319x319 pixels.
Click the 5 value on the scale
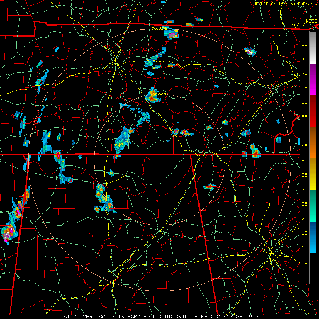[306, 262]
